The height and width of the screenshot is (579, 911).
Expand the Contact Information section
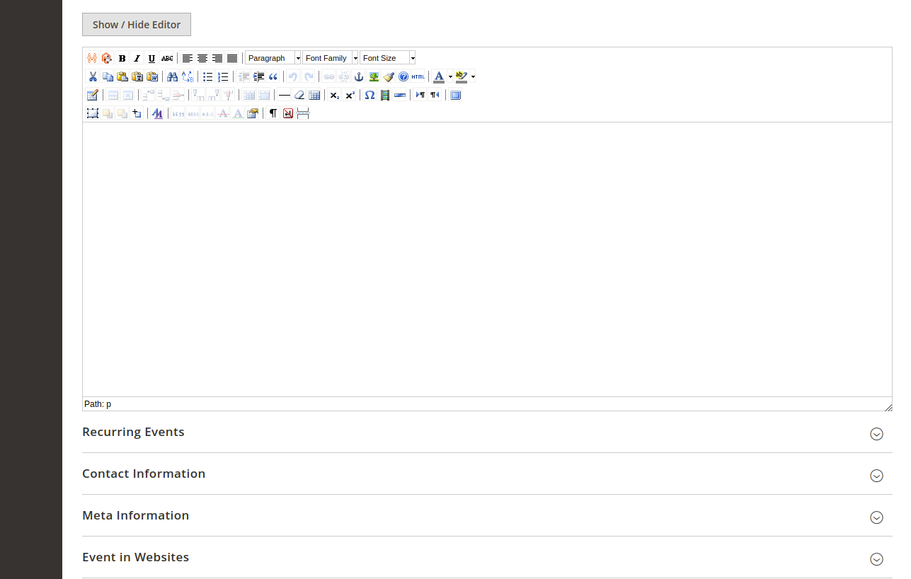pyautogui.click(x=876, y=476)
